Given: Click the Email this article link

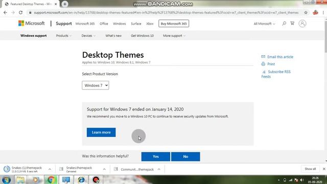Looking at the screenshot, I should pos(280,57).
